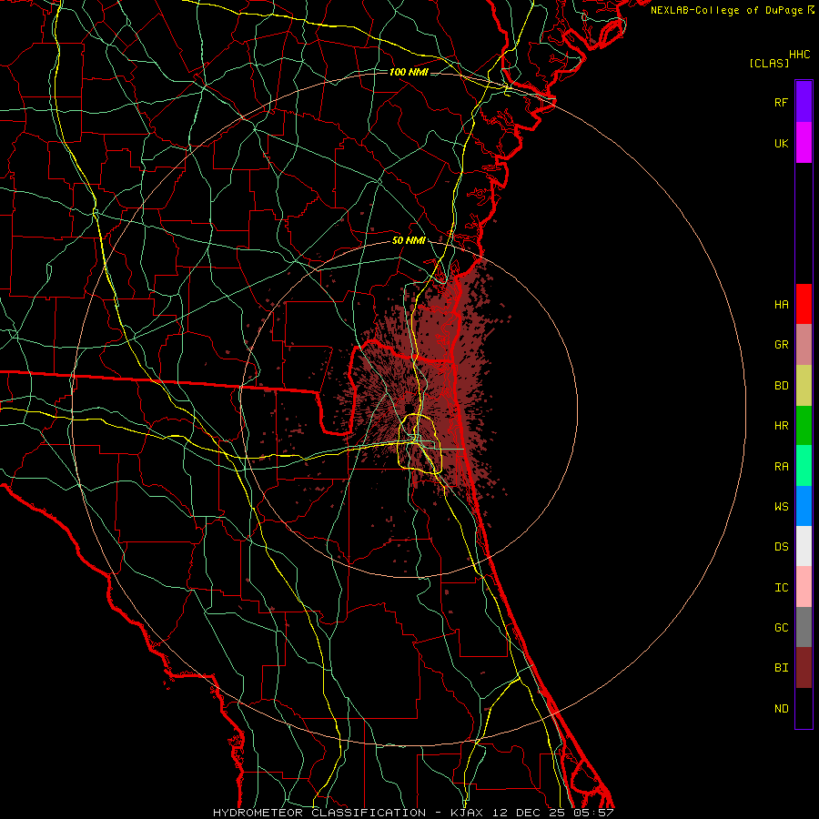Click the KJAX radar site center
Image resolution: width=819 pixels, height=819 pixels.
click(409, 408)
